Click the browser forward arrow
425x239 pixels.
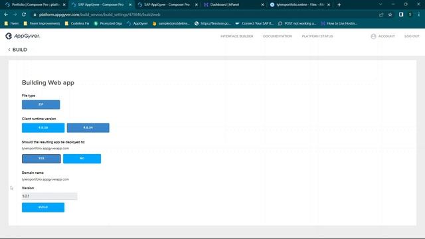(x=15, y=15)
